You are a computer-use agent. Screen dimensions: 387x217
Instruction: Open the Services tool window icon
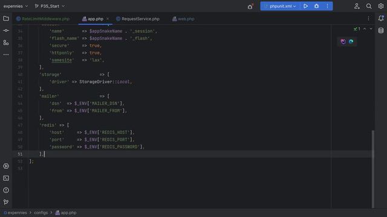(x=6, y=166)
